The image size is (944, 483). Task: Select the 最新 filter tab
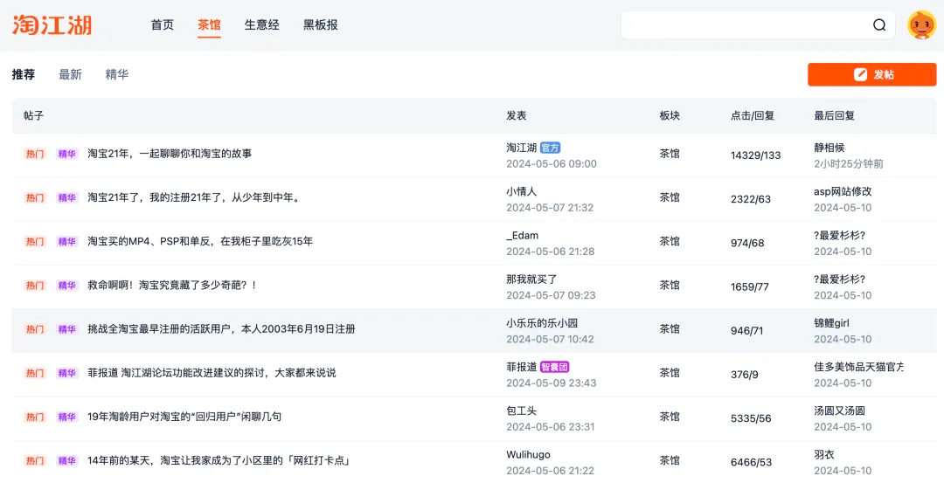point(70,75)
